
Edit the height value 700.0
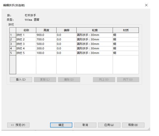pyautogui.click(x=46, y=40)
